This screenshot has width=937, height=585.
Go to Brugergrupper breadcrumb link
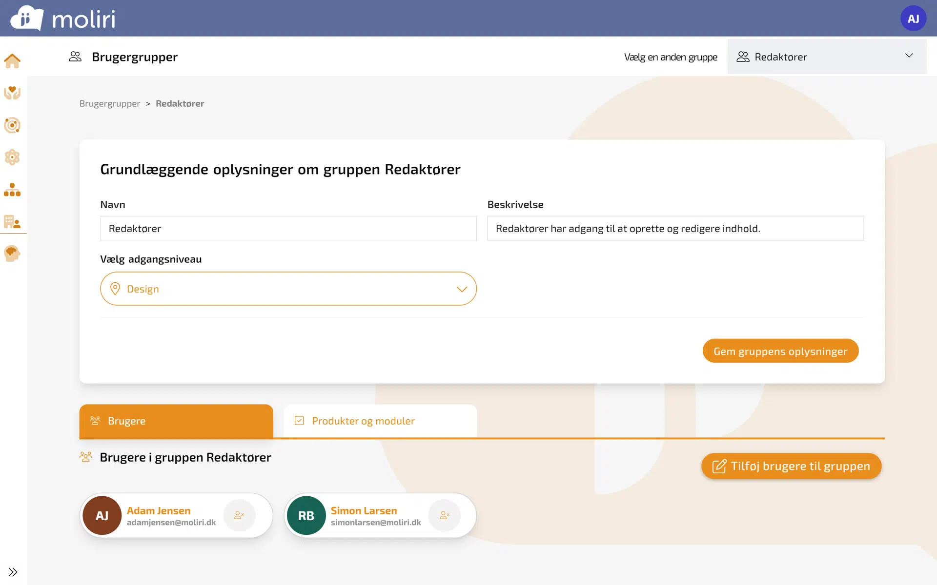pyautogui.click(x=110, y=103)
